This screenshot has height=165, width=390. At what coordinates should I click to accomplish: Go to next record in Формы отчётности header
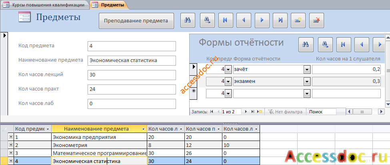click(x=379, y=44)
